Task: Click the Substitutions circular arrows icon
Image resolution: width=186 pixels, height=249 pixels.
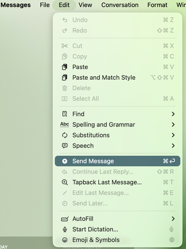Action: click(64, 135)
